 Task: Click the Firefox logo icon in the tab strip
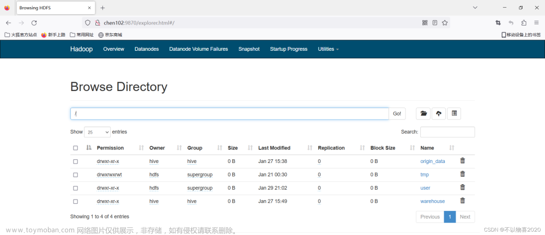pos(7,8)
